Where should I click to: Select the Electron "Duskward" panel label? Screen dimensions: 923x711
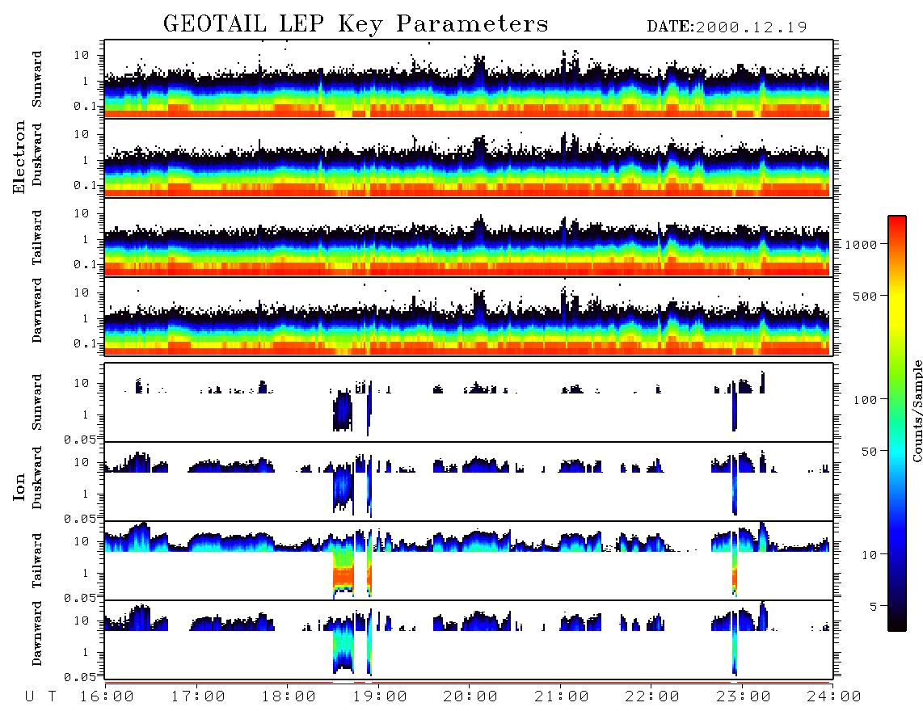[37, 154]
